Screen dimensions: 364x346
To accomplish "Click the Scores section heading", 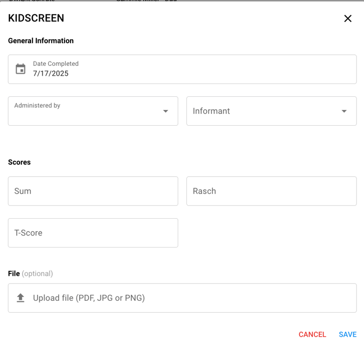I will (x=20, y=162).
